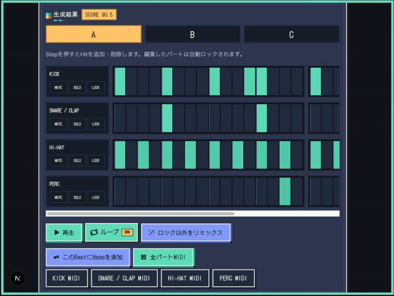Add a PERC hit on step 1
The height and width of the screenshot is (296, 394).
coord(120,192)
